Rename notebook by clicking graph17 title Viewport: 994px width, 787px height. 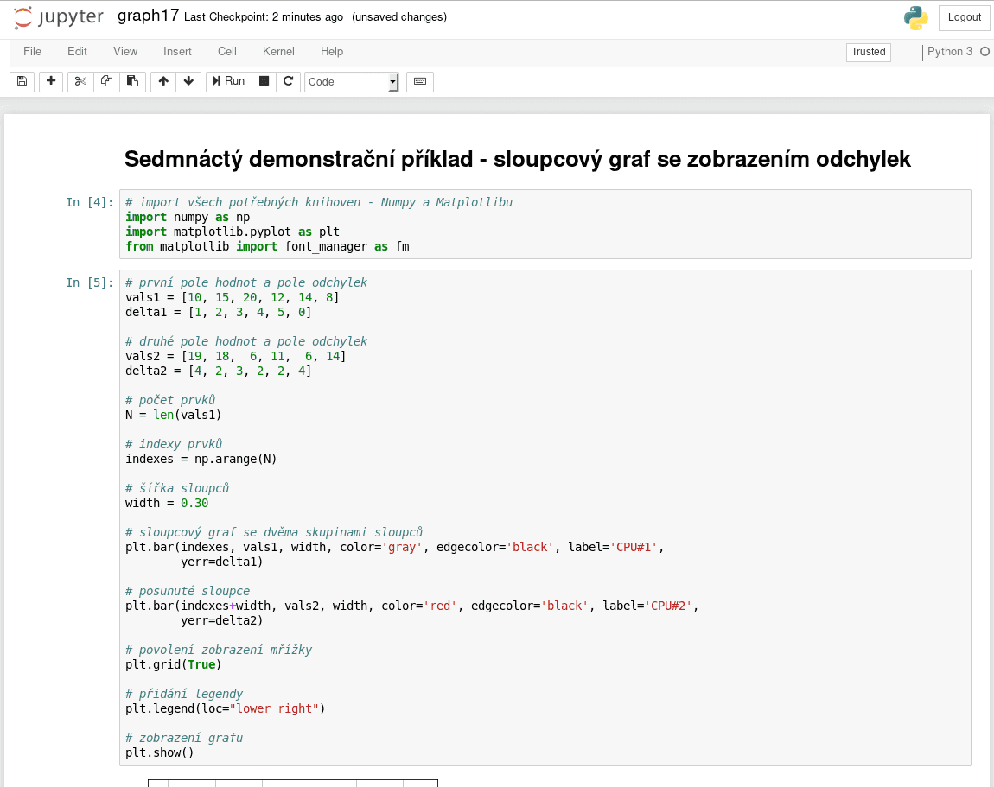click(x=149, y=16)
